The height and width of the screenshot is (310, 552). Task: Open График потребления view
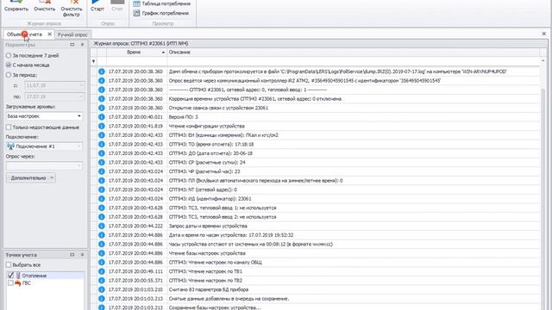161,13
